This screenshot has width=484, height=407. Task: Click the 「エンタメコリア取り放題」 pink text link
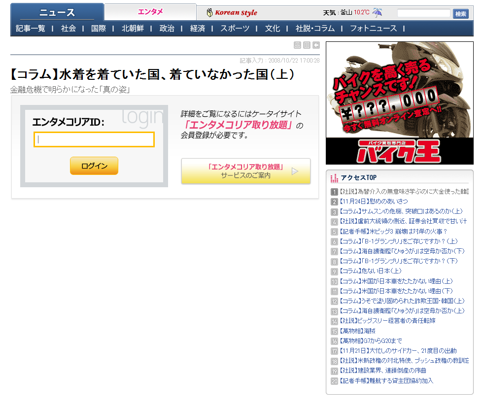[x=237, y=125]
